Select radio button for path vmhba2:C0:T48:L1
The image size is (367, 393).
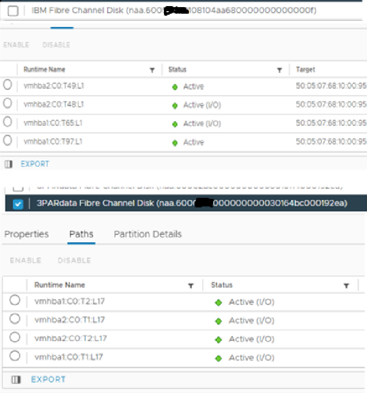(x=7, y=103)
